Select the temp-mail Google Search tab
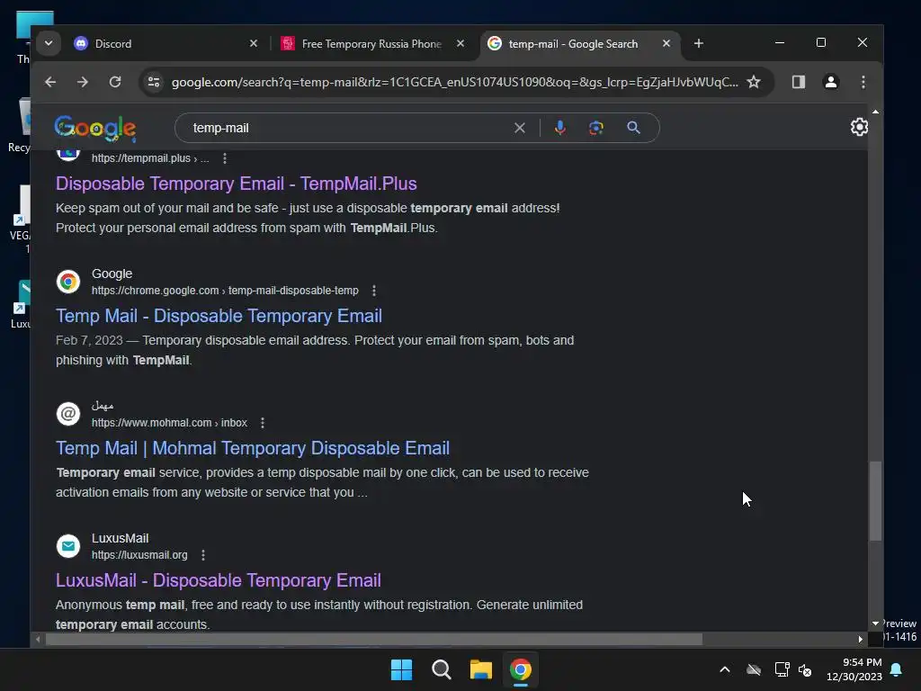 (x=573, y=43)
